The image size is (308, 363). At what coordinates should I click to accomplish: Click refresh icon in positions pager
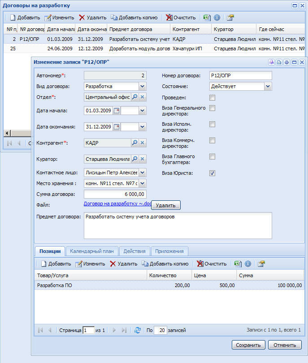click(x=138, y=330)
